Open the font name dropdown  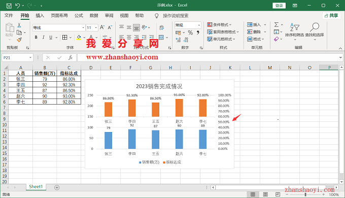(83, 27)
